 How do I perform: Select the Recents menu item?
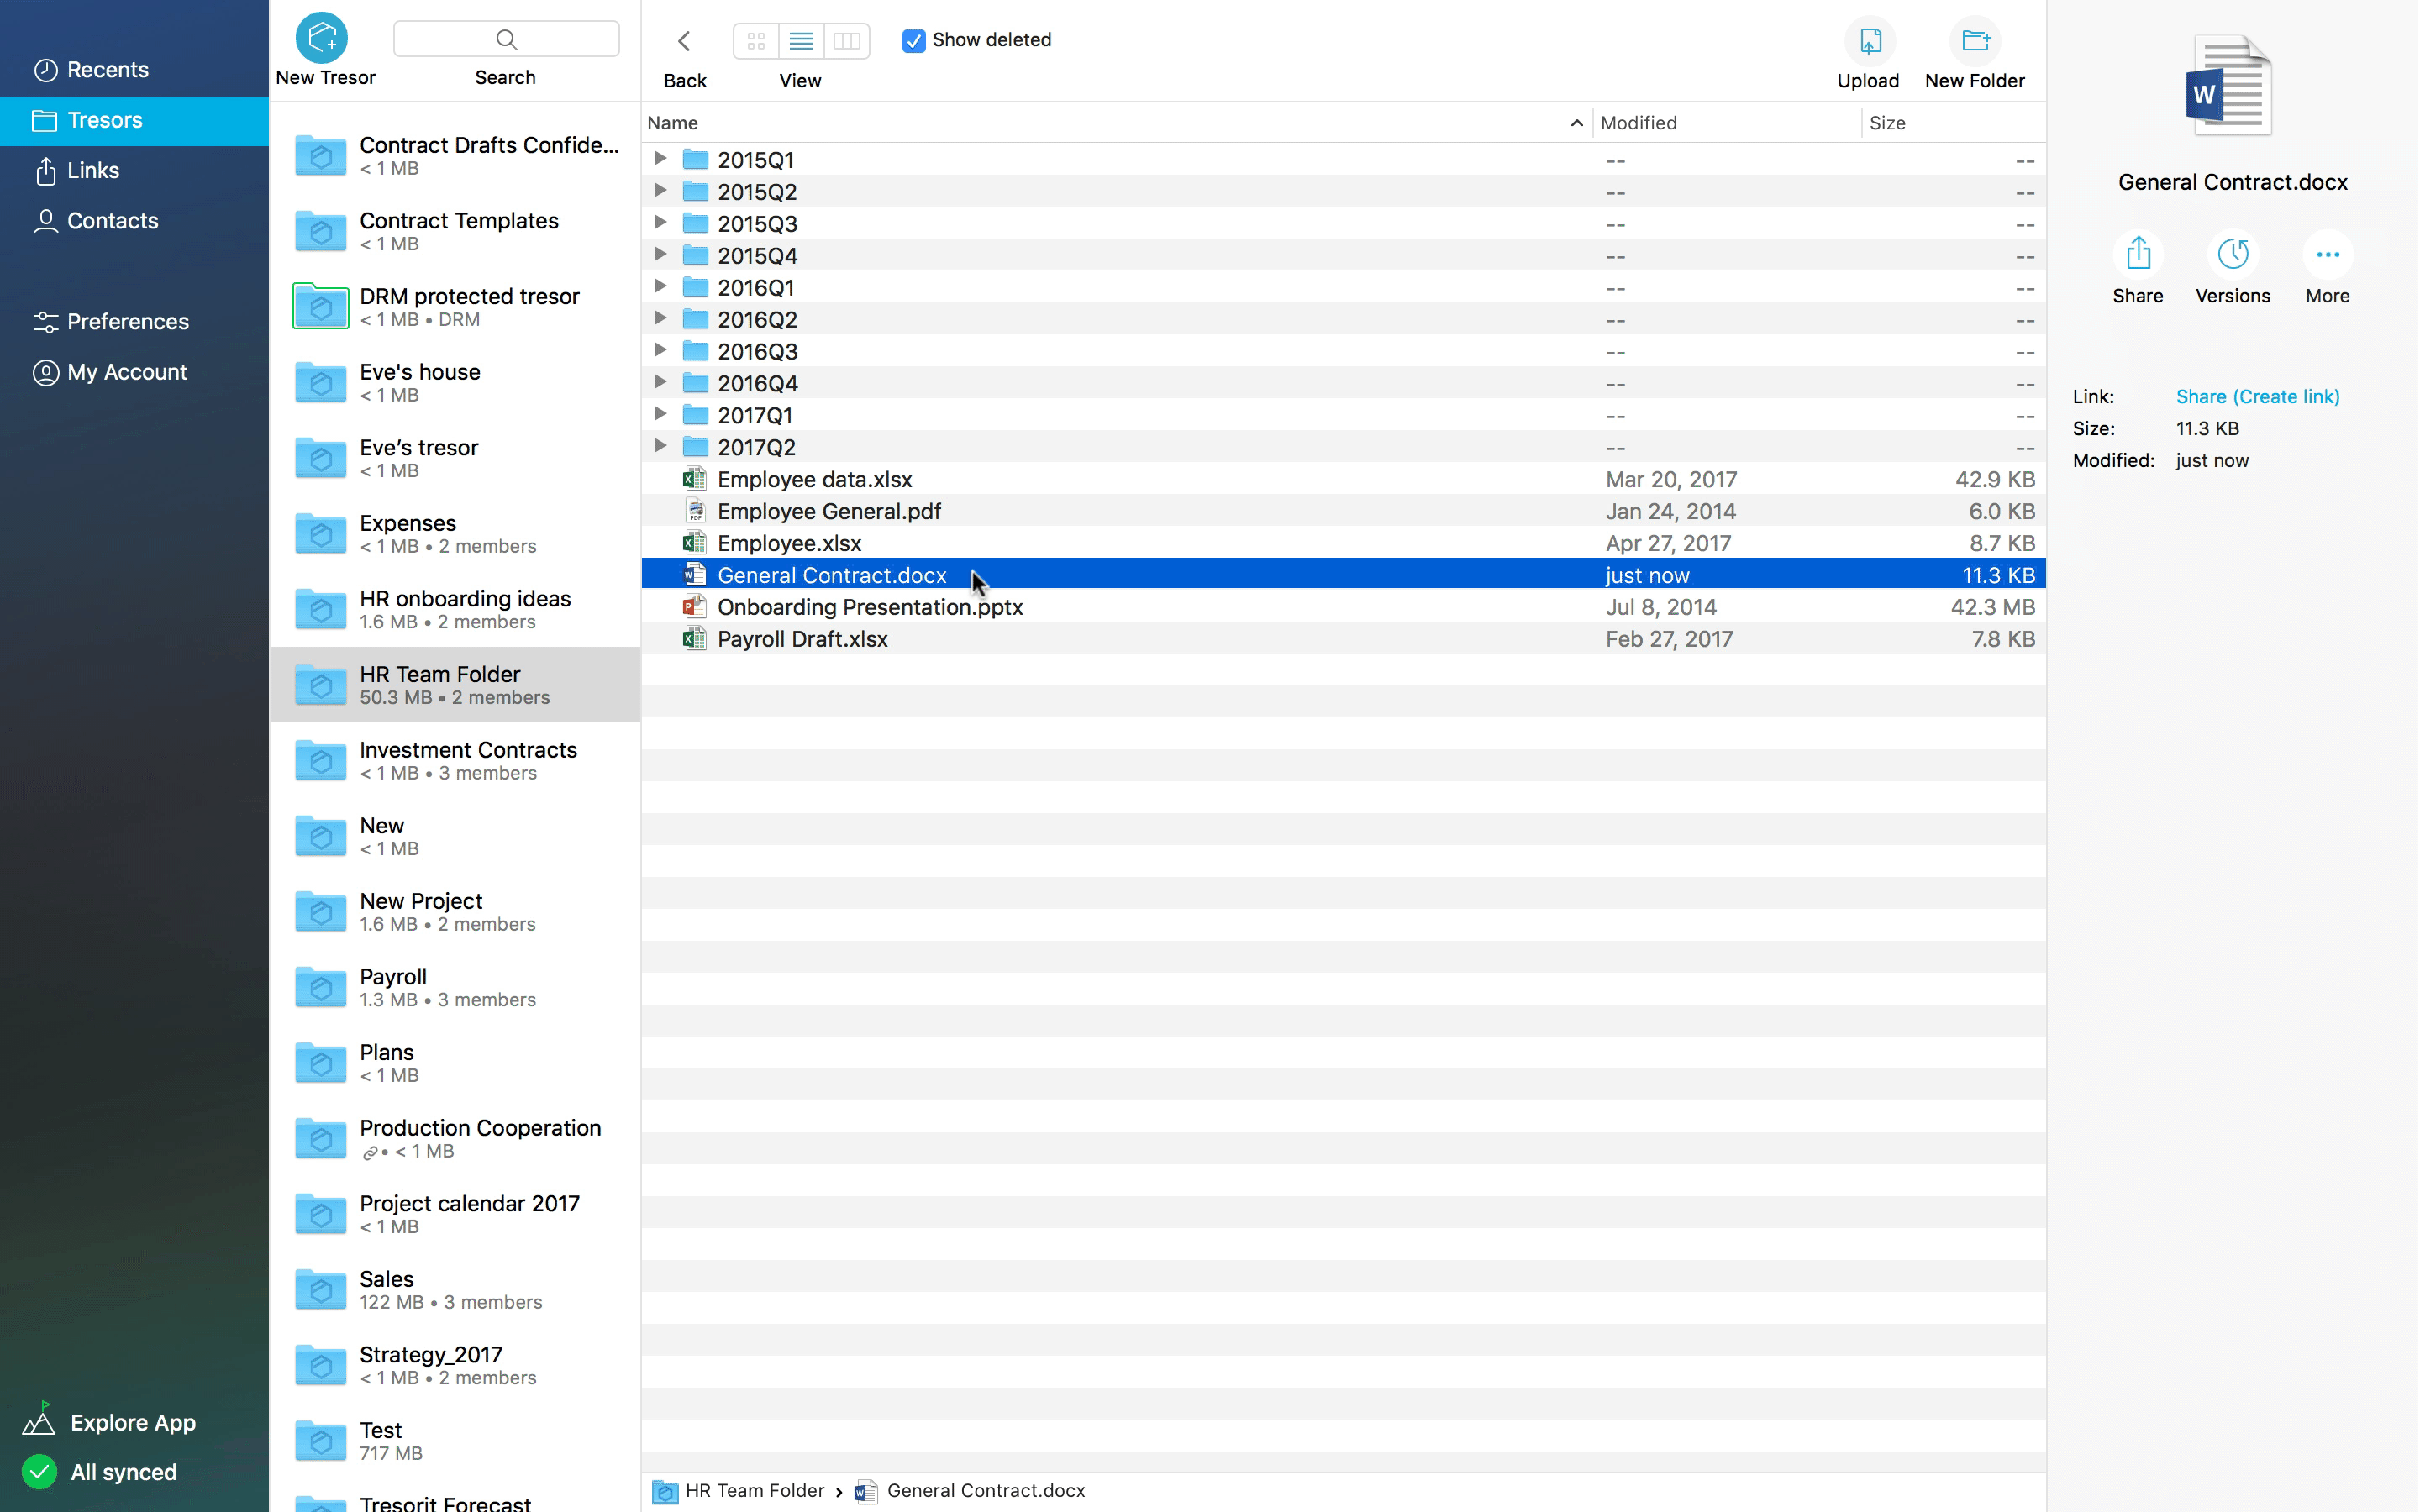tap(133, 70)
